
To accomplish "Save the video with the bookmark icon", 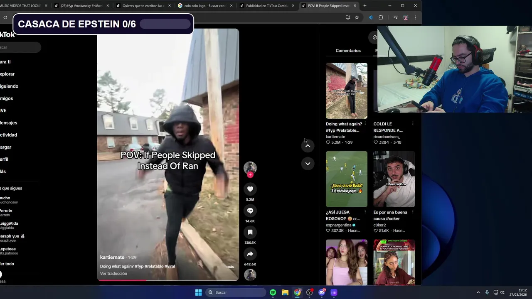I will [250, 232].
